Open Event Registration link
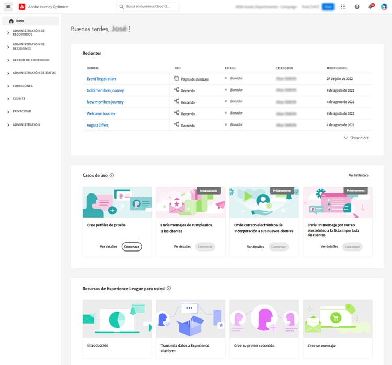This screenshot has width=392, height=365. [x=101, y=79]
